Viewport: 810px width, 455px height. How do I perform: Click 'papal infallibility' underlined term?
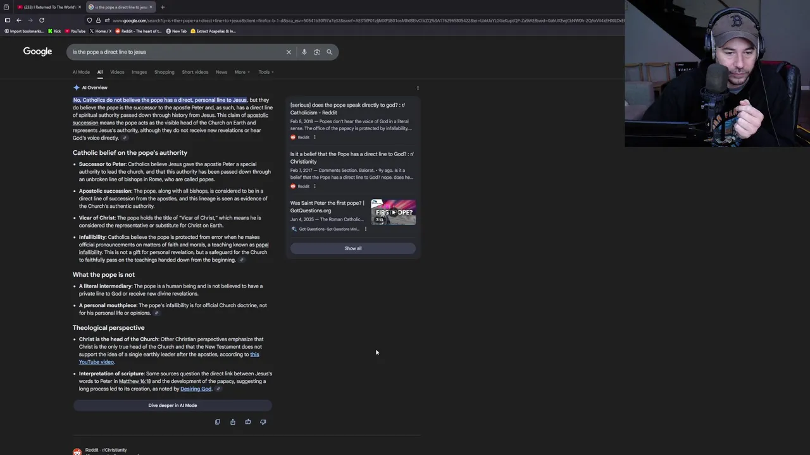coord(173,248)
